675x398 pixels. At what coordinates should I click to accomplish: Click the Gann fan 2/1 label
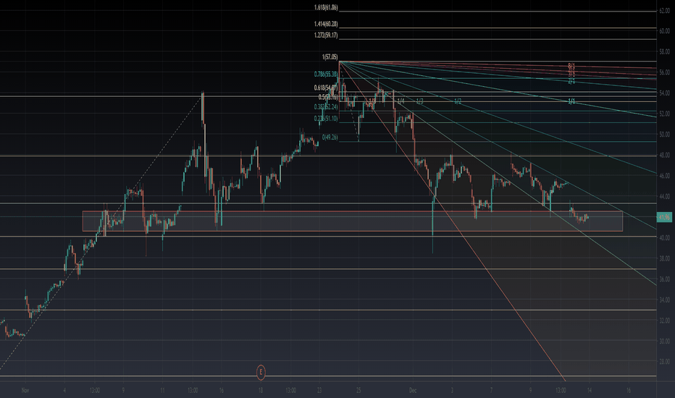pyautogui.click(x=571, y=81)
